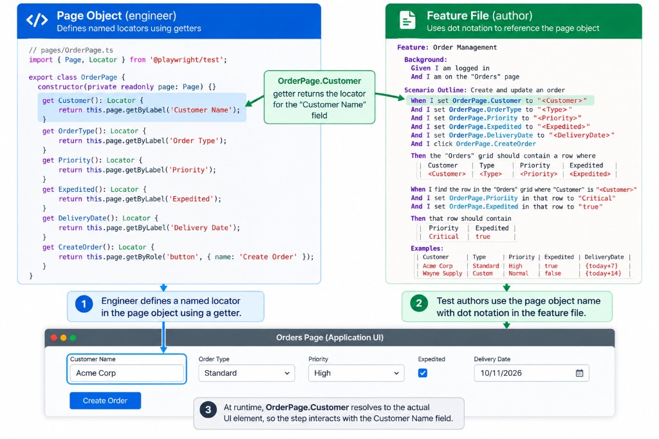Screen dimensions: 659x439
Task: Click the "get CreateOrder(): Locator {" line
Action: click(98, 247)
